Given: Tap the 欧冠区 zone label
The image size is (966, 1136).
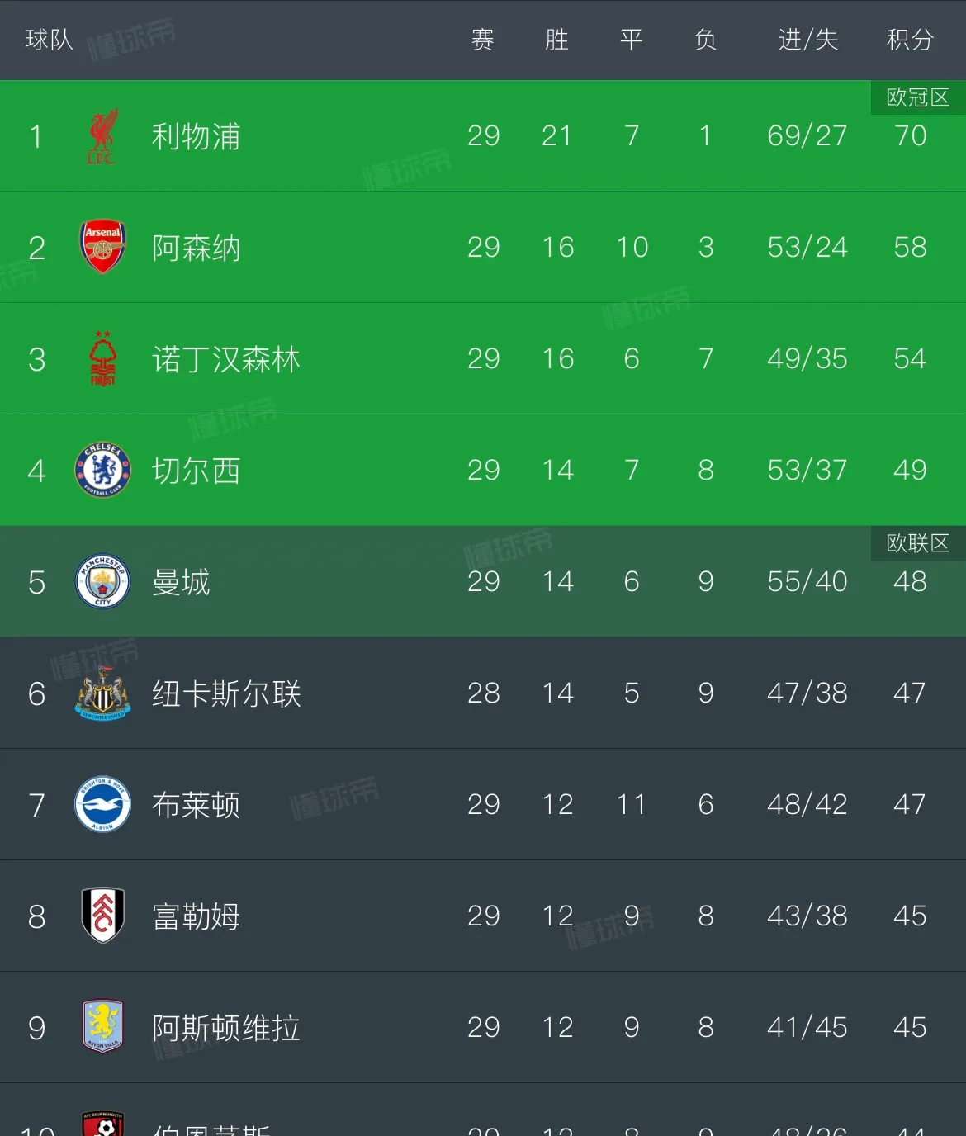Looking at the screenshot, I should point(917,97).
